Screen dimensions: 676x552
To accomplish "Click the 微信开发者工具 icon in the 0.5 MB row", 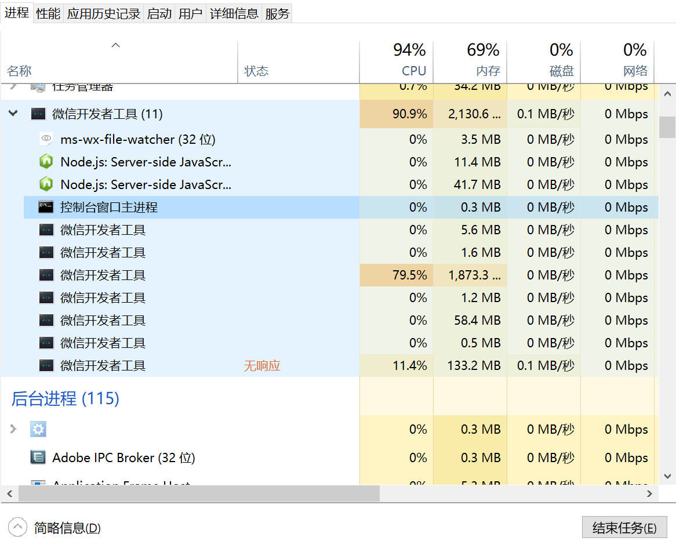I will coord(46,343).
